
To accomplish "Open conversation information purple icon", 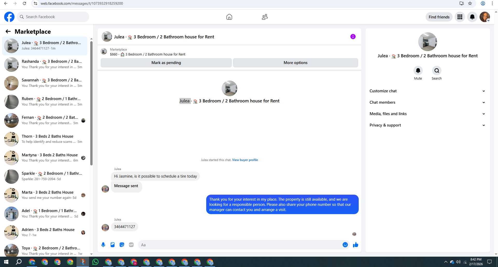I will click(353, 37).
